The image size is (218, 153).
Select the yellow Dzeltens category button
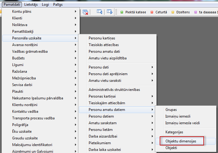[181, 12]
